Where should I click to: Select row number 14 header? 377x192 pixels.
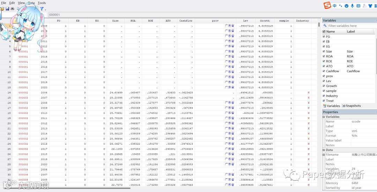tap(6, 93)
